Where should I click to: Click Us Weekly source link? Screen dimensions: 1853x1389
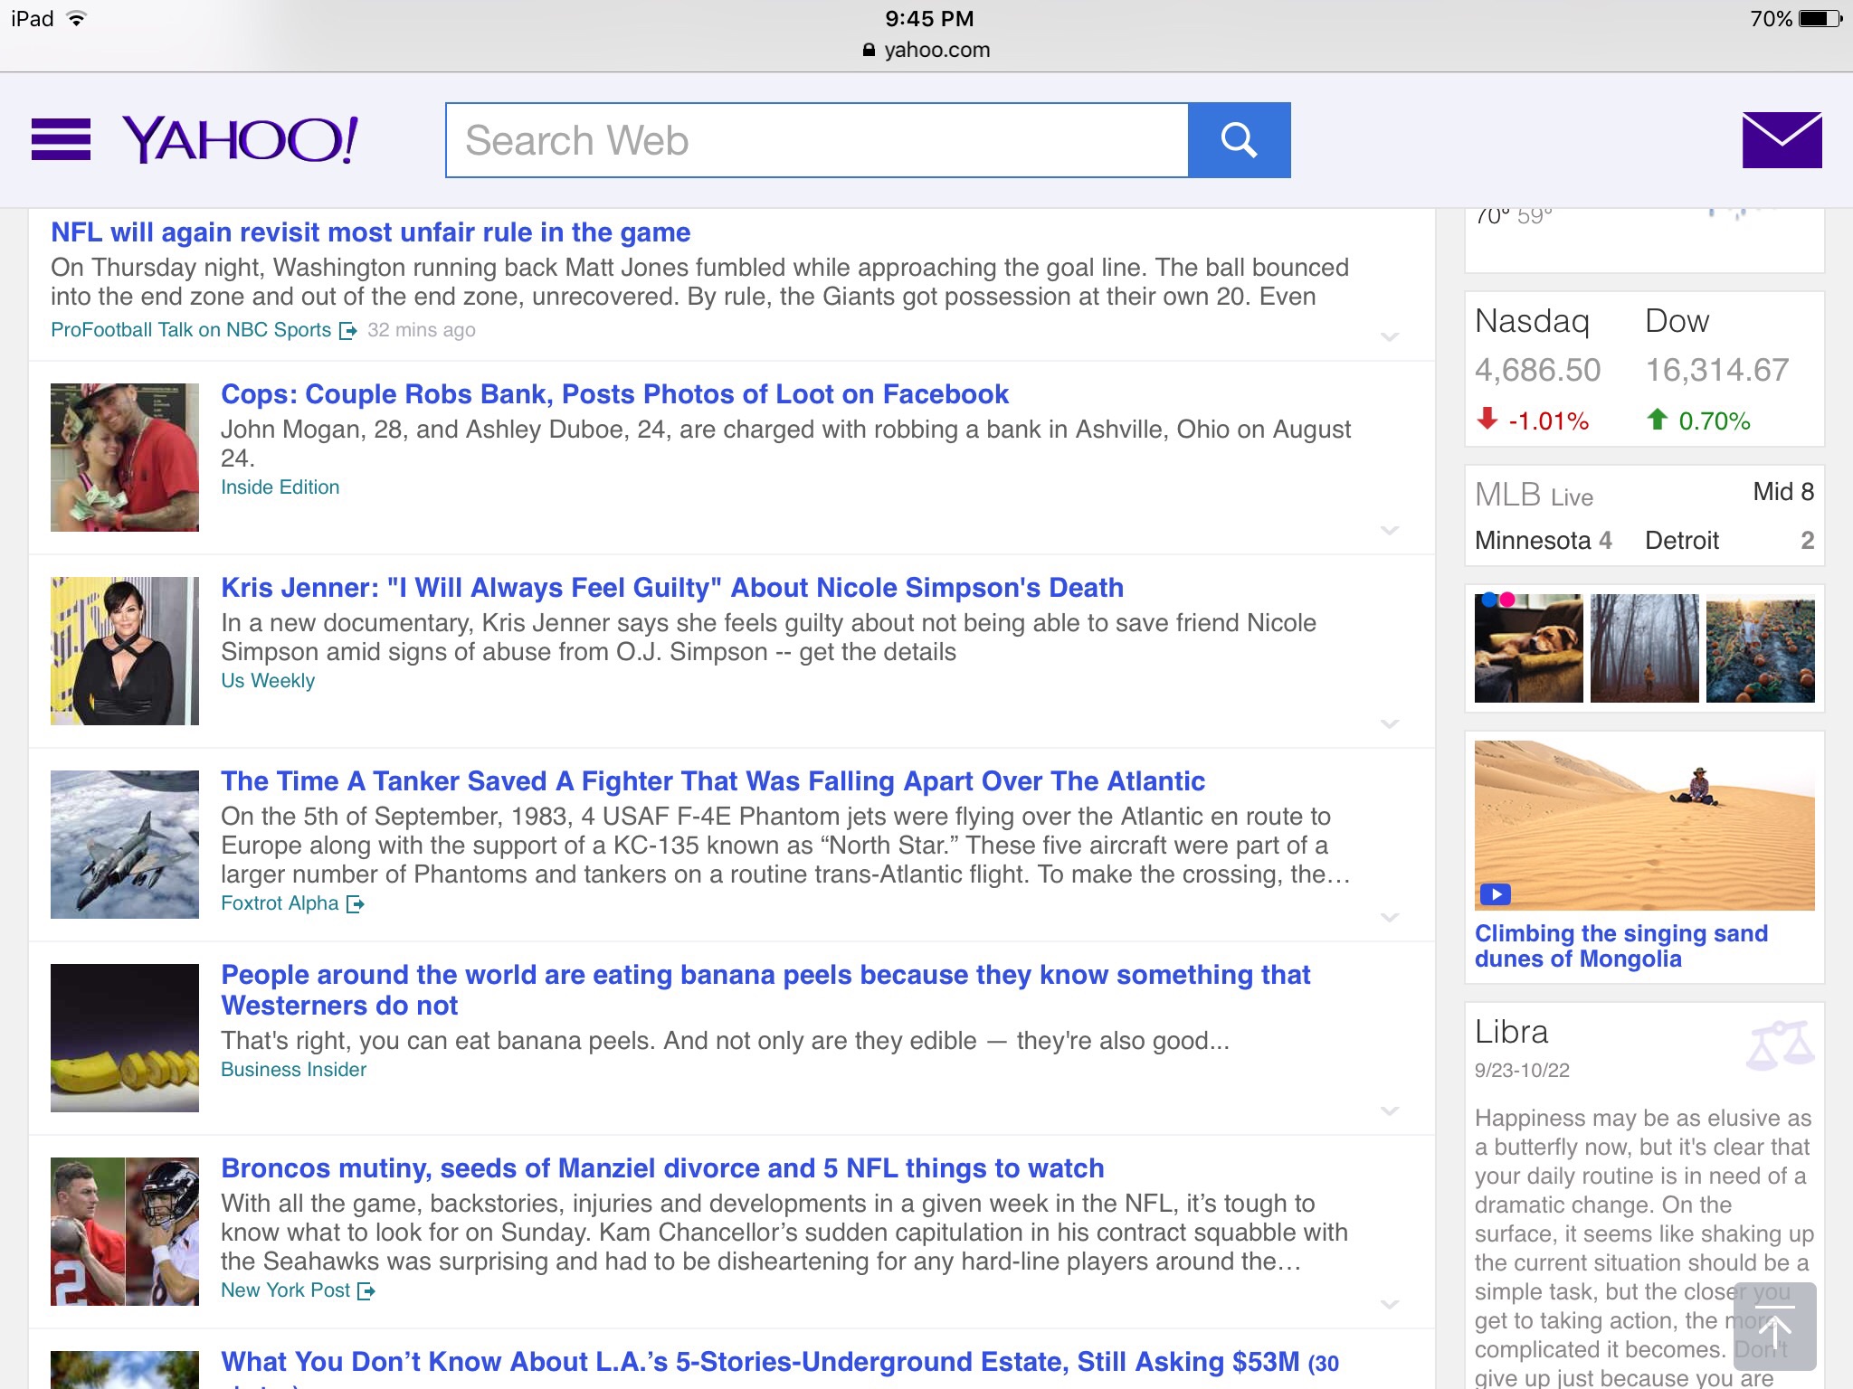coord(268,681)
